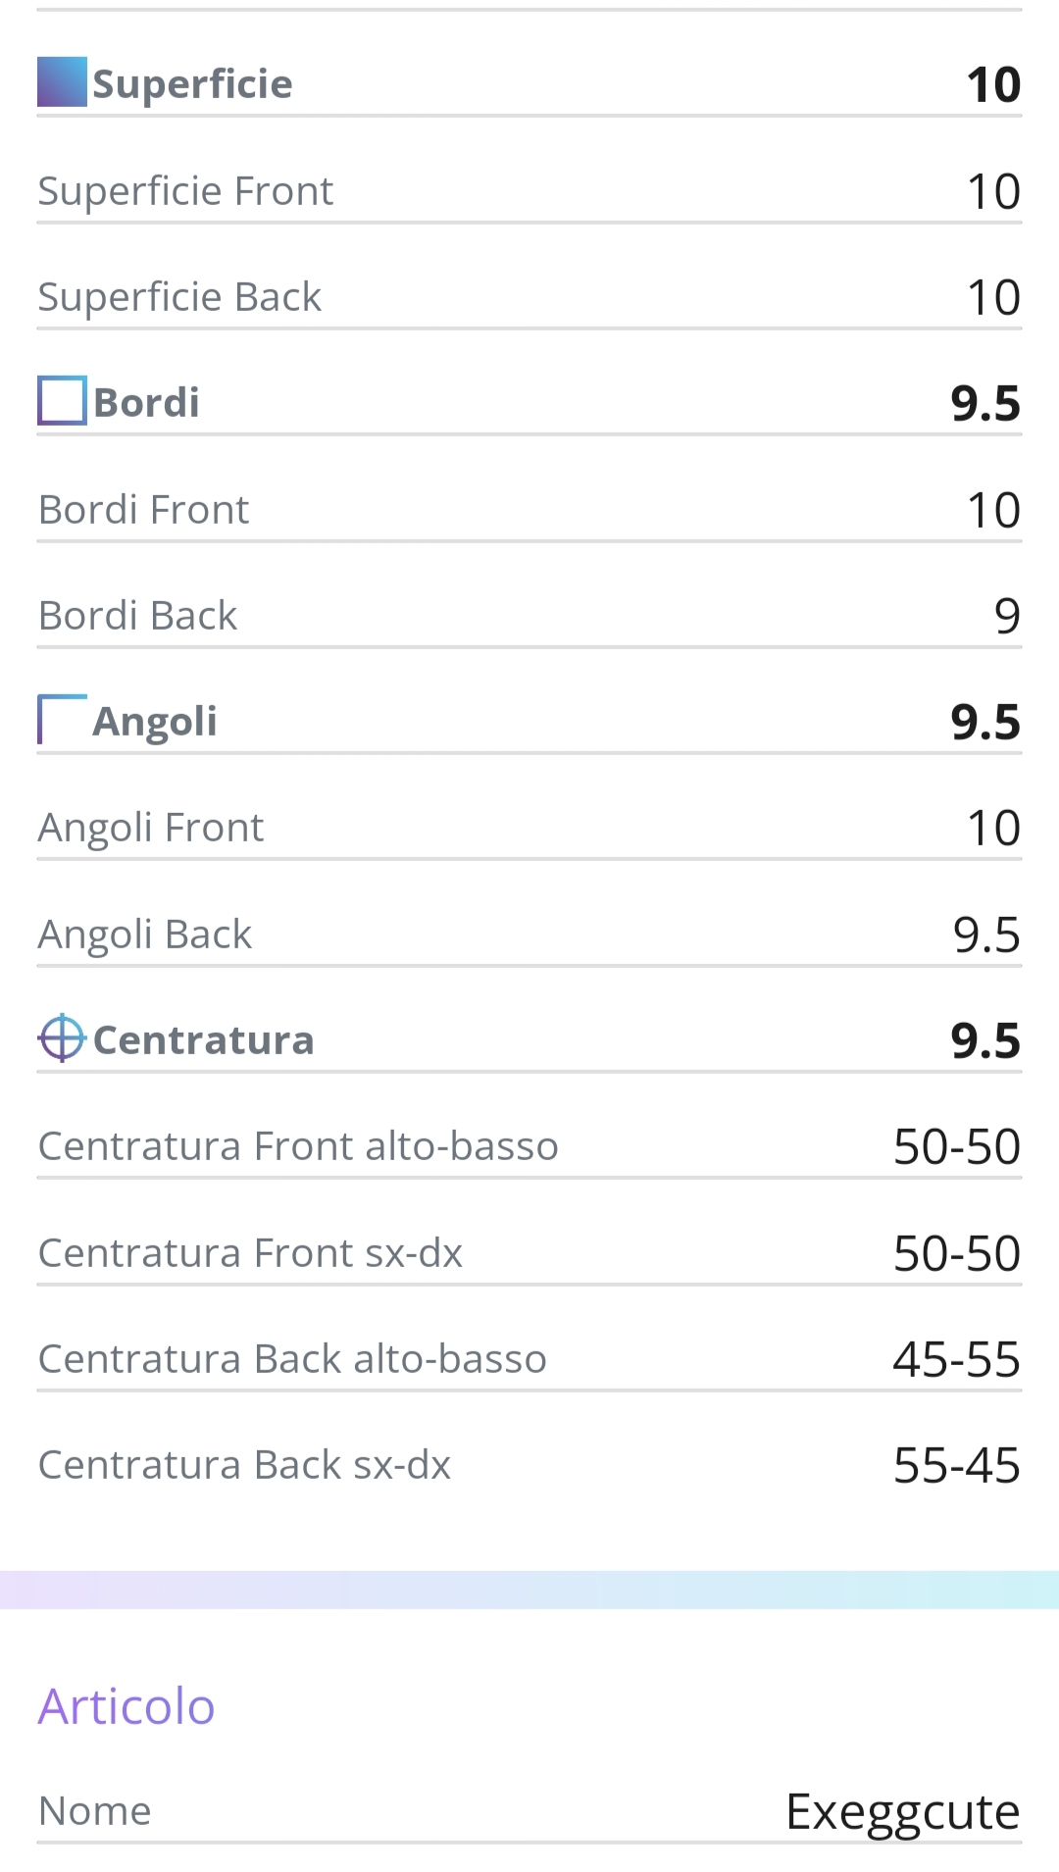Image resolution: width=1059 pixels, height=1872 pixels.
Task: Tap the Exeggcute name value
Action: tap(903, 1811)
